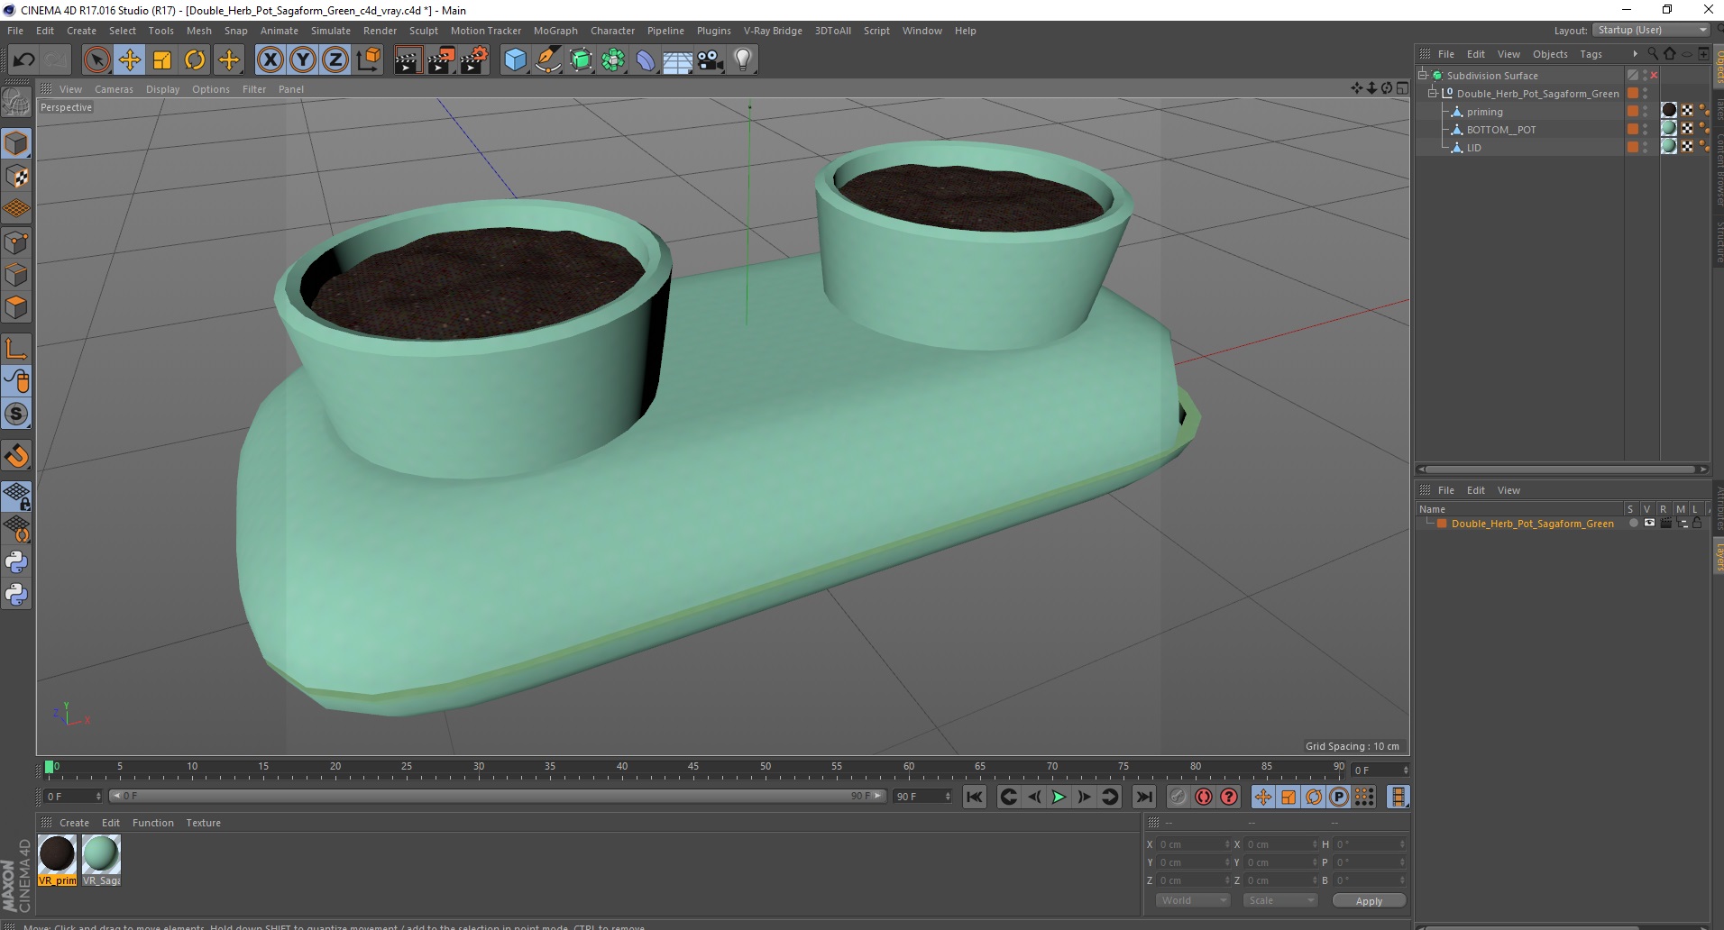Open the viewport Cameras menu
The height and width of the screenshot is (930, 1724).
coord(114,89)
